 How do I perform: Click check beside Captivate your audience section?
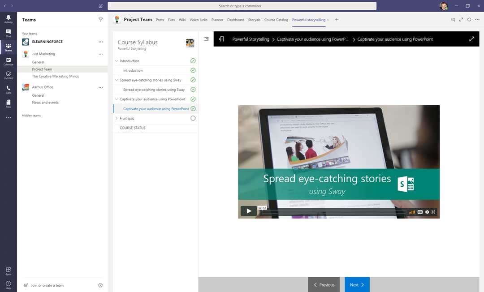[193, 99]
